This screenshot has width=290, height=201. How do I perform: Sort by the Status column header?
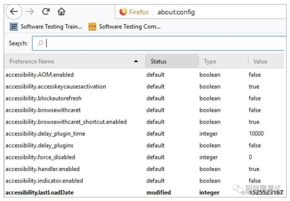pyautogui.click(x=172, y=61)
